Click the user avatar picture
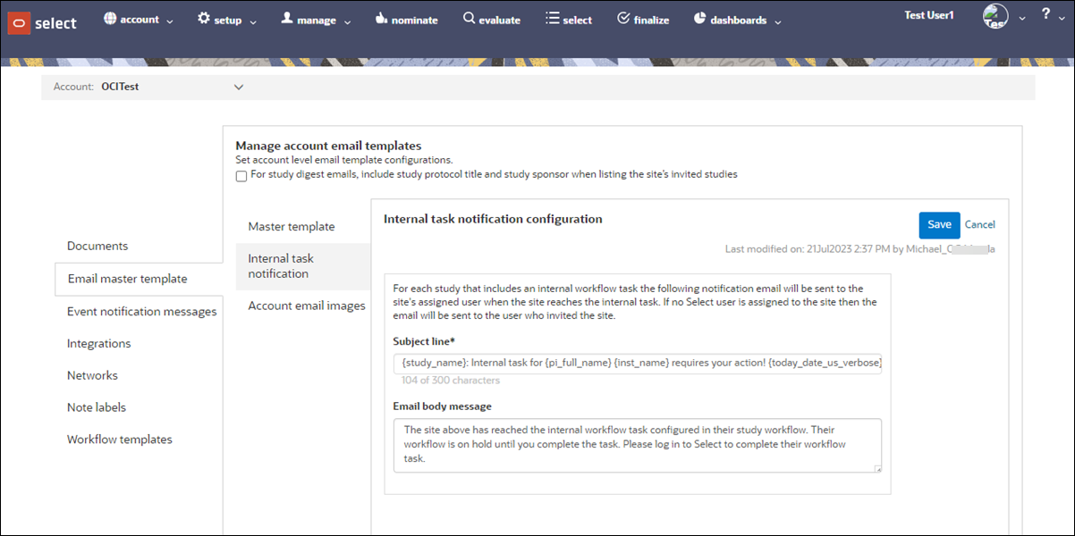1075x536 pixels. coord(995,17)
